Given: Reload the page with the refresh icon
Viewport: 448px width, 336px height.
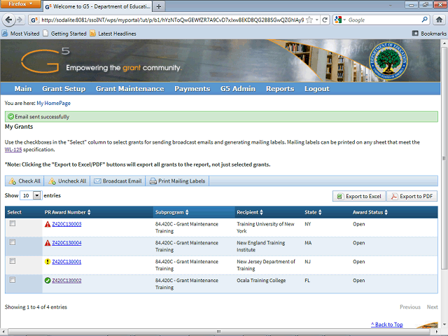Looking at the screenshot, I should coord(325,20).
